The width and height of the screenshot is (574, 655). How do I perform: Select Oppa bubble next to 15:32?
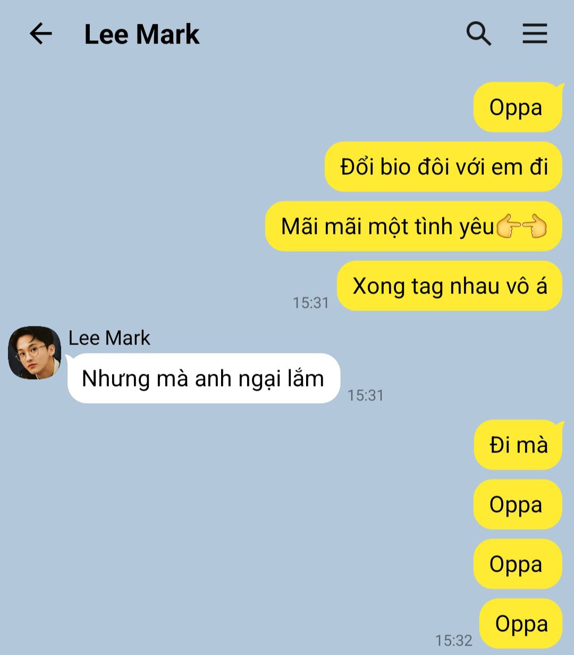[x=521, y=624]
